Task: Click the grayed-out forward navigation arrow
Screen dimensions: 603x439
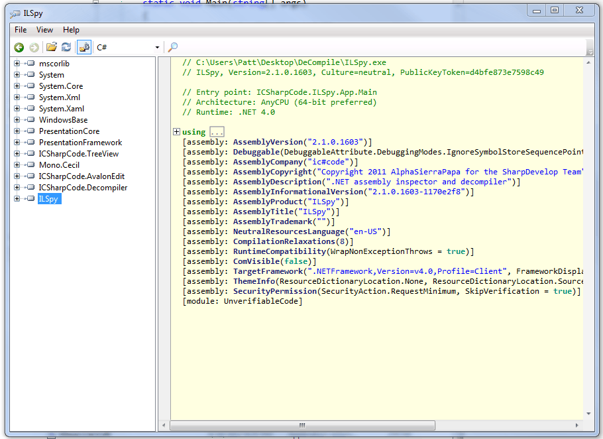Action: click(x=34, y=47)
